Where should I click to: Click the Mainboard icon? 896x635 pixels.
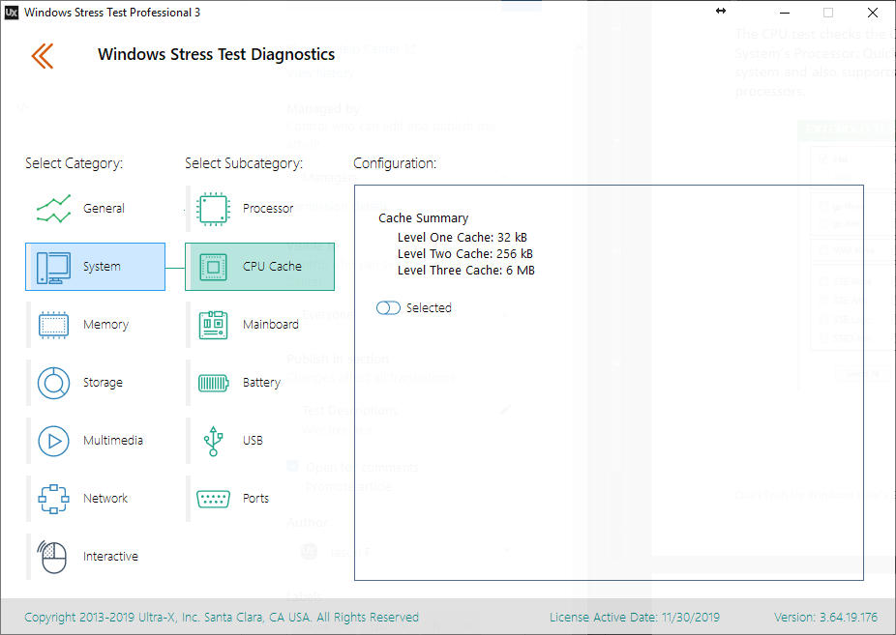point(213,325)
